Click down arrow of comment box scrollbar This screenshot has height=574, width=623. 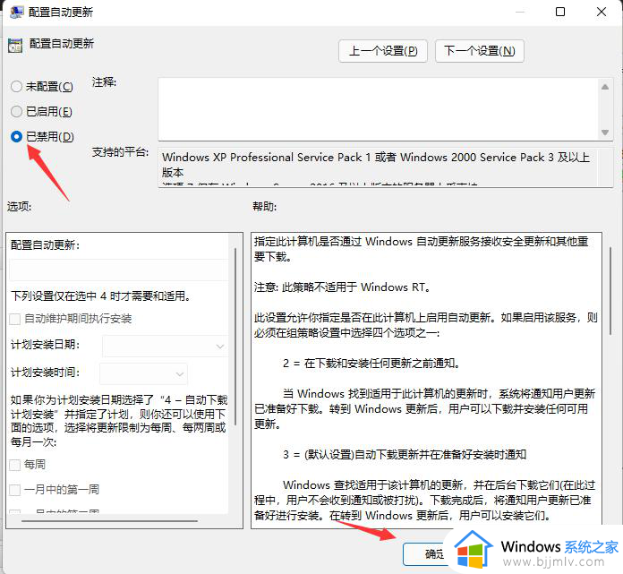[x=605, y=132]
